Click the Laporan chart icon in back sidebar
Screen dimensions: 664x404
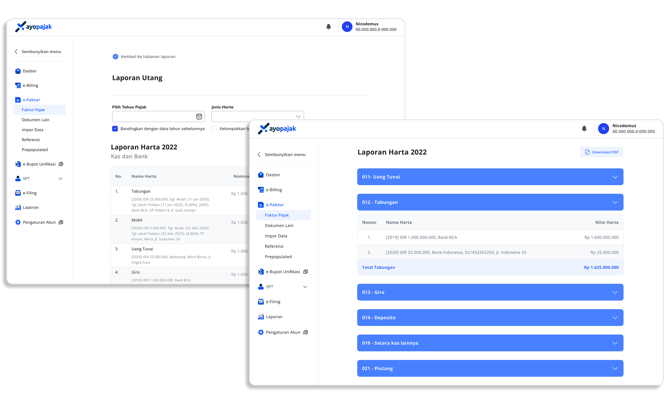(x=18, y=207)
